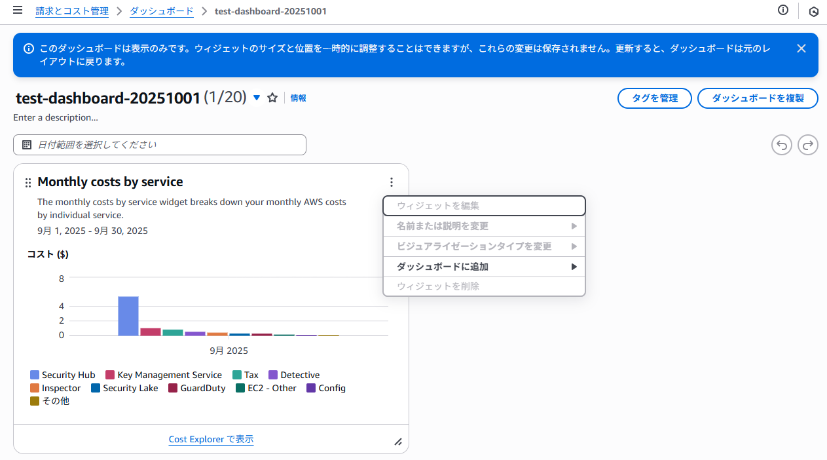The height and width of the screenshot is (460, 827).
Task: Click the date range input field
Action: 160,145
